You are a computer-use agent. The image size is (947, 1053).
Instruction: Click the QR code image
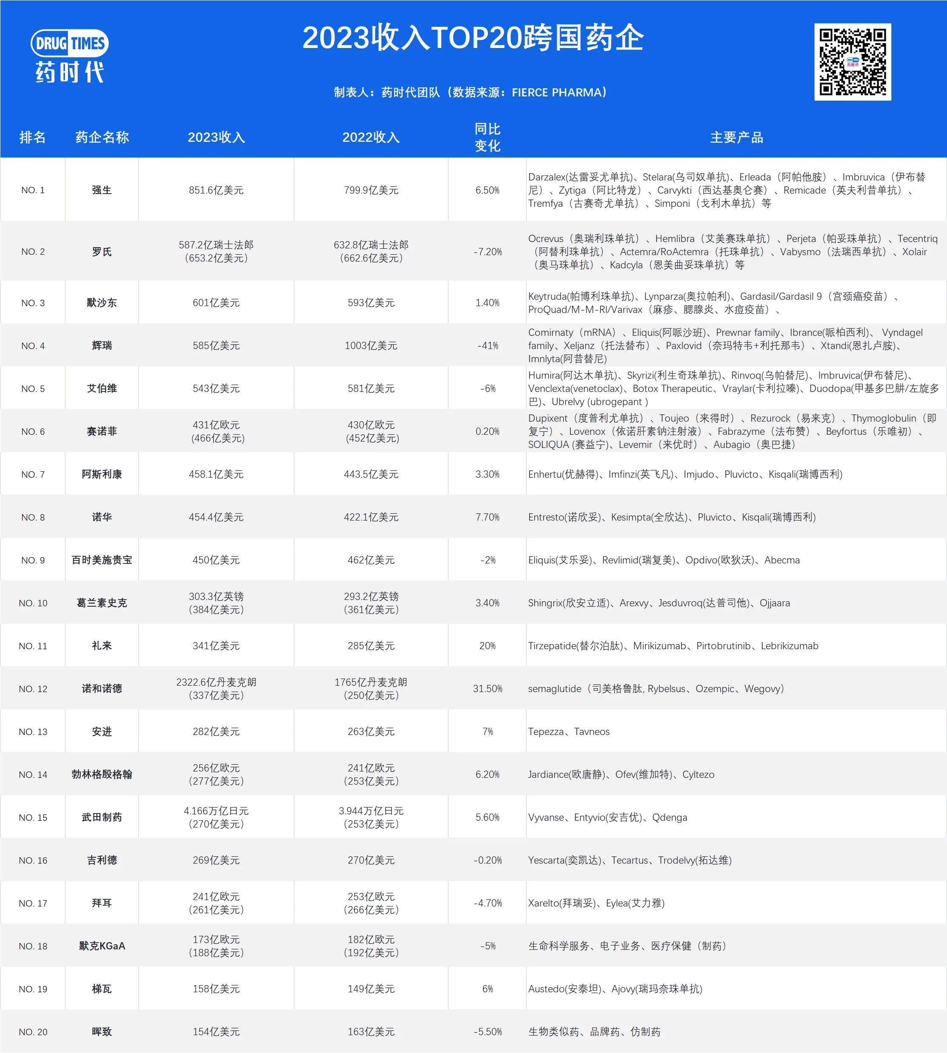tap(852, 62)
